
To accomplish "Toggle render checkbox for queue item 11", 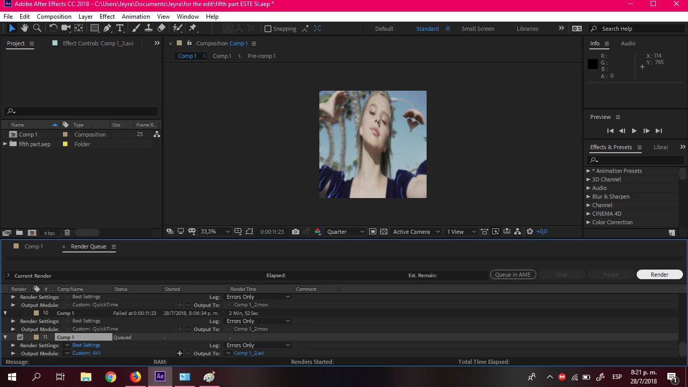I will (x=20, y=337).
